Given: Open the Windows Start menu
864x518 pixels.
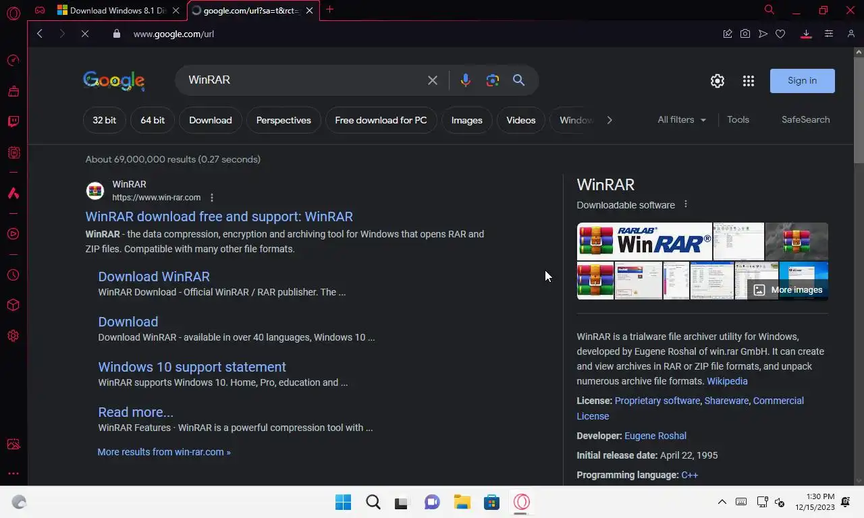Looking at the screenshot, I should (344, 502).
